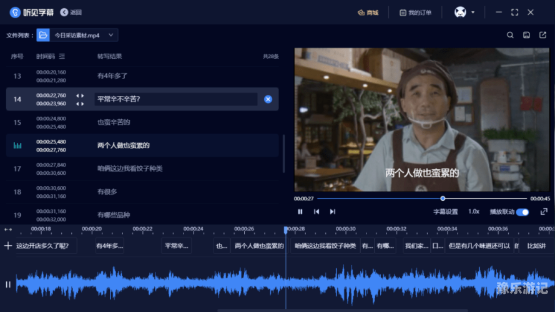Image resolution: width=555 pixels, height=312 pixels.
Task: Click the timecode sort icon beside 时间码
Action: tap(62, 56)
